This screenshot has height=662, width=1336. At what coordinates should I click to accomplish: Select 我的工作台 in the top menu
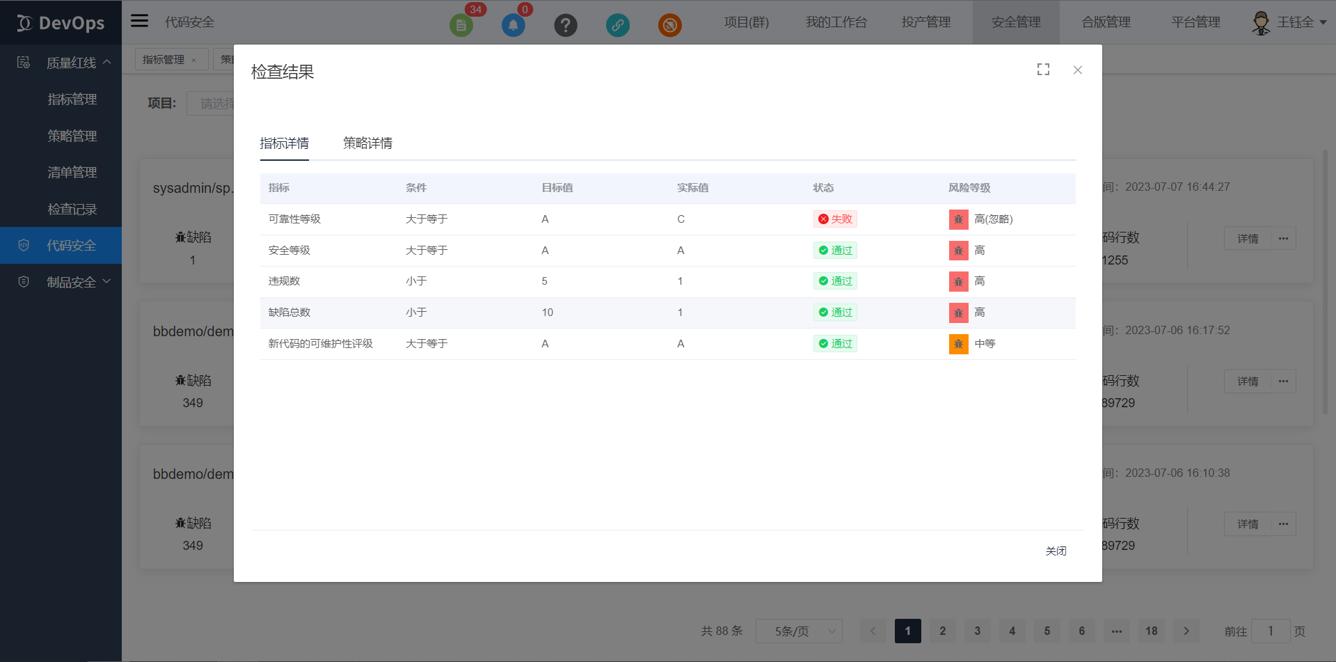(x=836, y=22)
